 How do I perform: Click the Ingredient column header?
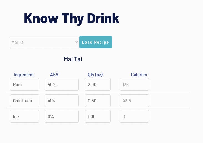[24, 75]
